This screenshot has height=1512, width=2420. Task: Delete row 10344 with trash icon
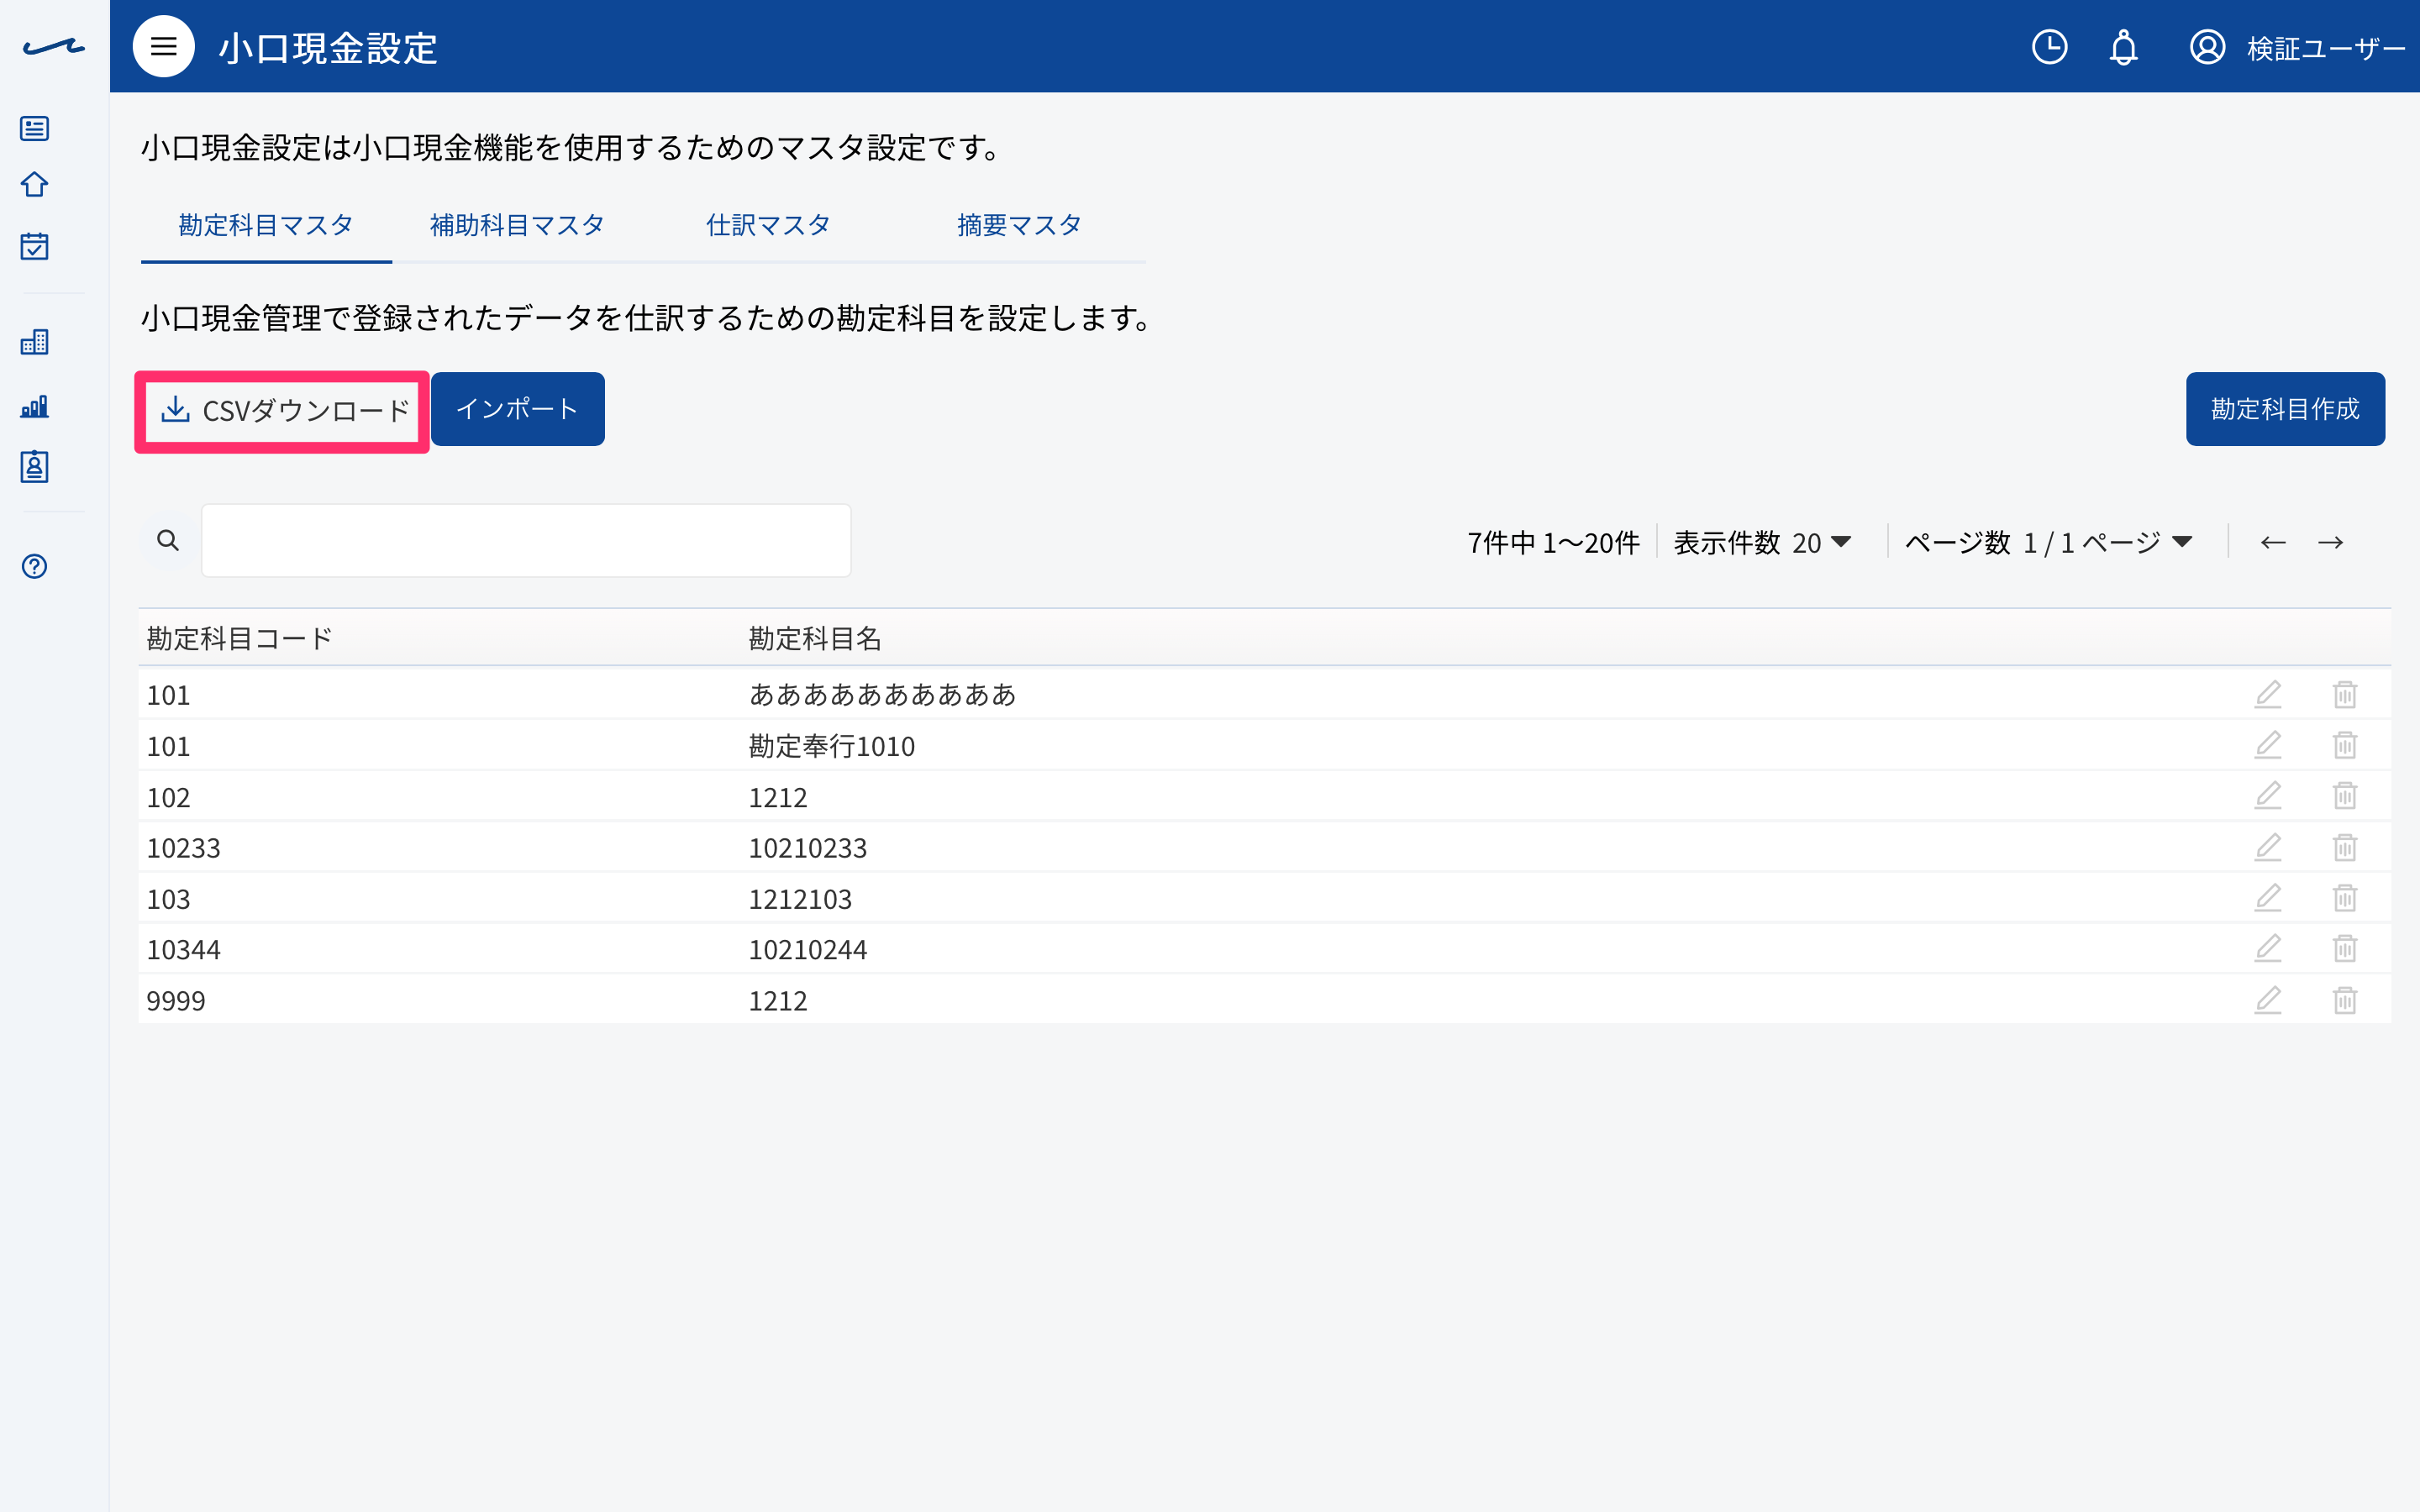(2345, 948)
